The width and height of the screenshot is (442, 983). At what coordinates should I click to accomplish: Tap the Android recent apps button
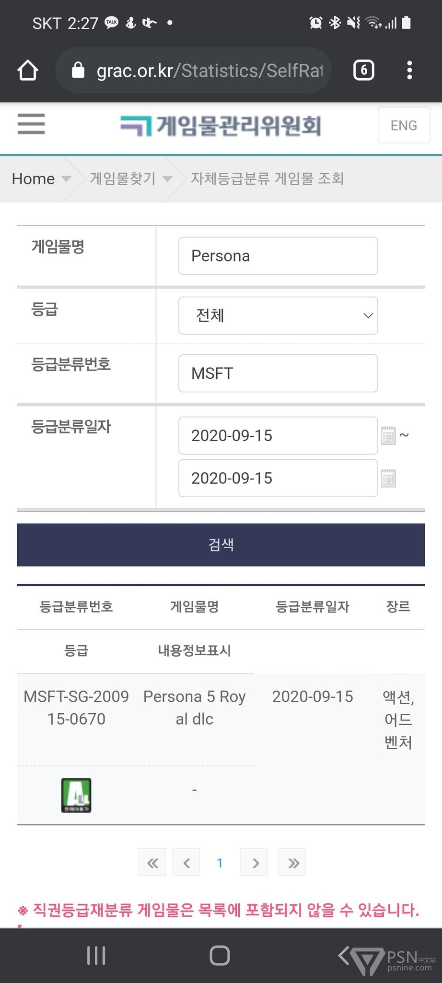[x=96, y=955]
